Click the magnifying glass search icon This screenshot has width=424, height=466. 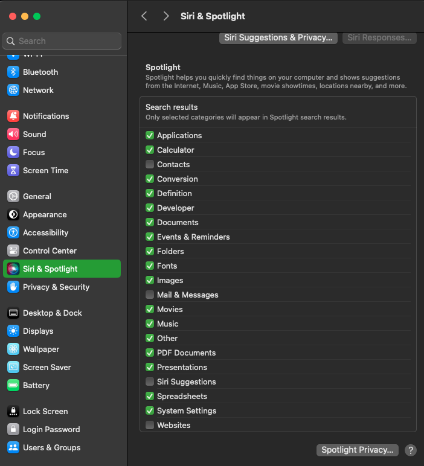pyautogui.click(x=11, y=41)
